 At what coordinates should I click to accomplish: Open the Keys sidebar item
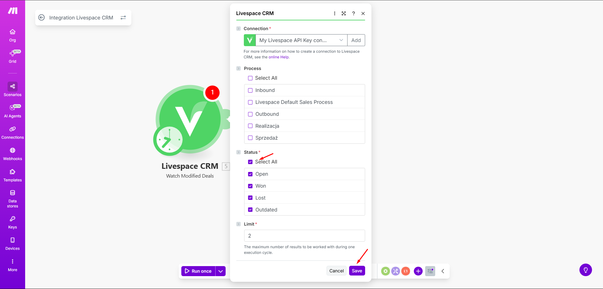[13, 222]
